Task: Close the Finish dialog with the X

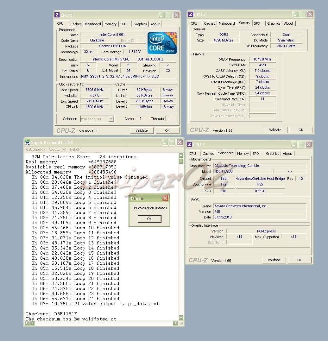Action: click(x=165, y=198)
